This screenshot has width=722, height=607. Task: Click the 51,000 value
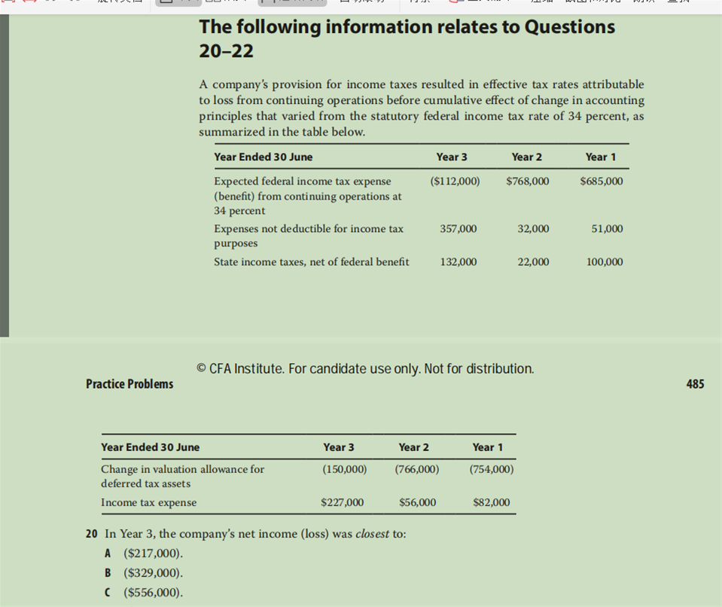tap(608, 228)
